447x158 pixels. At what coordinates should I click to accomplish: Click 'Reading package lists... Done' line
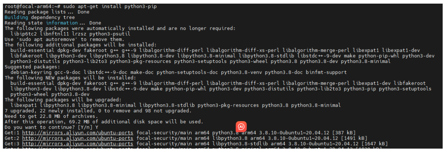tap(47, 12)
